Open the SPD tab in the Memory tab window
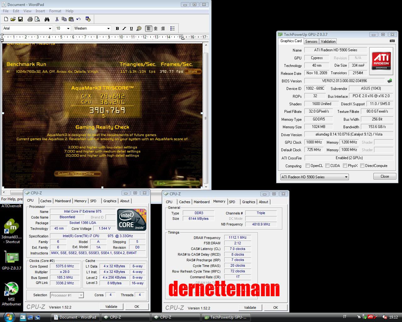Viewport: 402px width, 322px height. [232, 202]
